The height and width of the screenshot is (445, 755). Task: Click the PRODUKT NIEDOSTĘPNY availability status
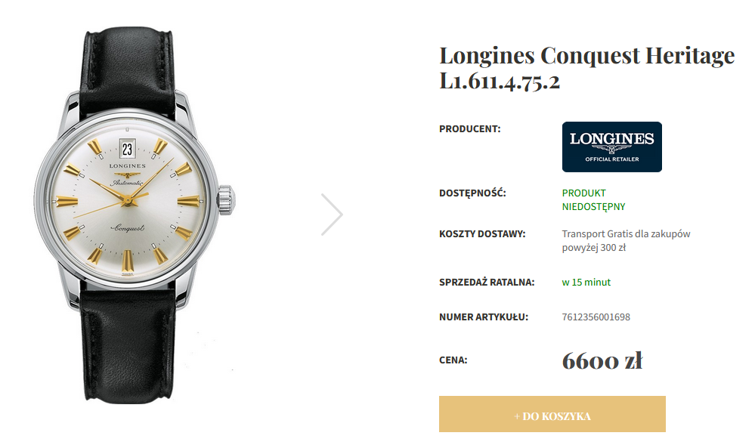point(593,200)
